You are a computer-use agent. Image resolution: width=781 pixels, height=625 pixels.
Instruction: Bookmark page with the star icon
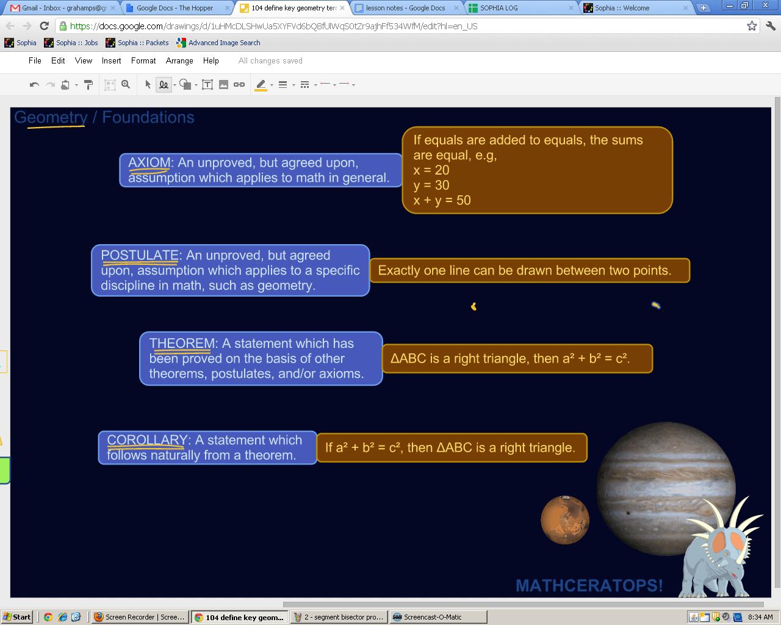click(752, 26)
